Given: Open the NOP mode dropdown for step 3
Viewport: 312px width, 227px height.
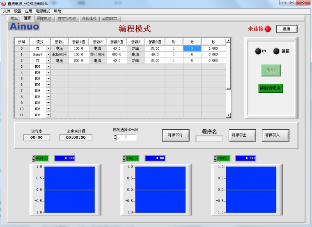Looking at the screenshot, I should click(x=48, y=66).
